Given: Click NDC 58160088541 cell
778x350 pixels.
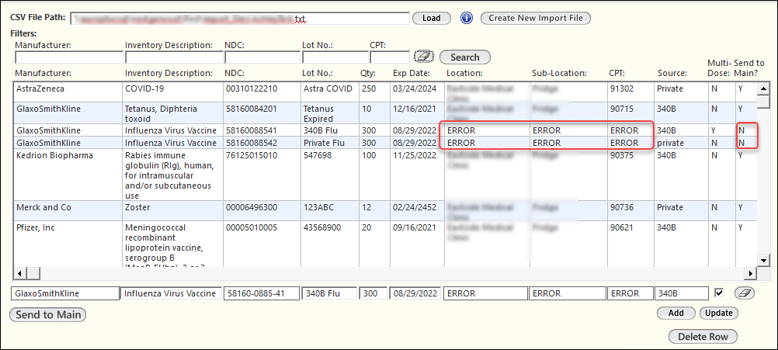Looking at the screenshot, I should pyautogui.click(x=262, y=131).
